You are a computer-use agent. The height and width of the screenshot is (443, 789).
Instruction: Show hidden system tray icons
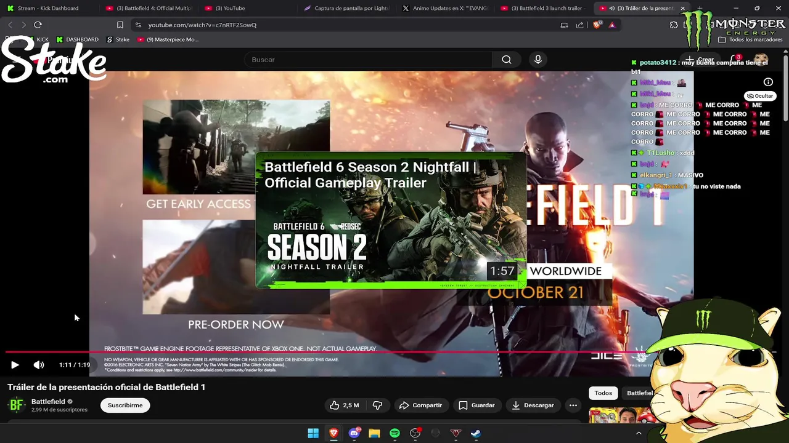pyautogui.click(x=639, y=433)
